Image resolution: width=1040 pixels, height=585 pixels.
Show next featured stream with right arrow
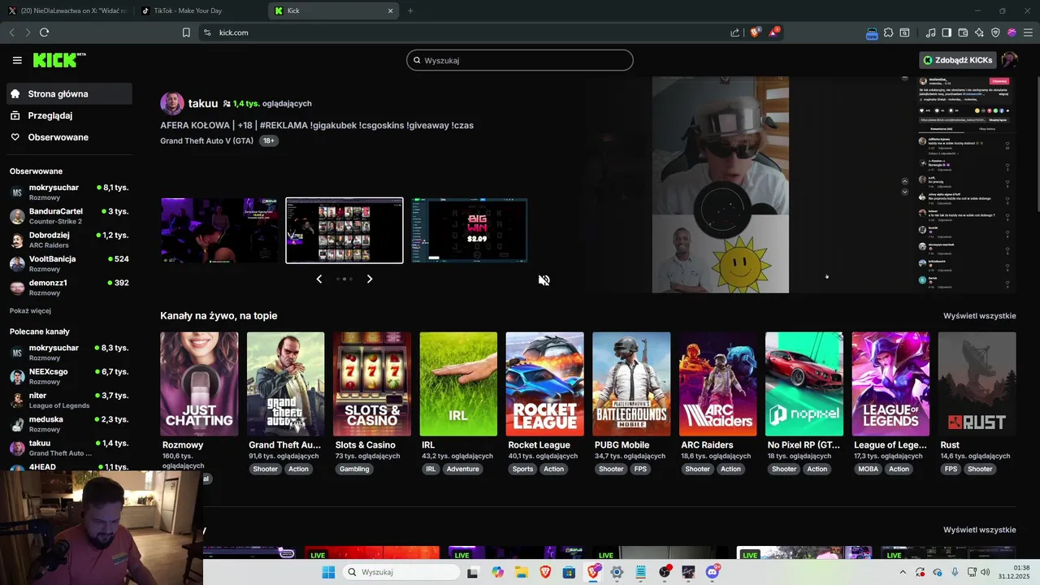pyautogui.click(x=370, y=279)
